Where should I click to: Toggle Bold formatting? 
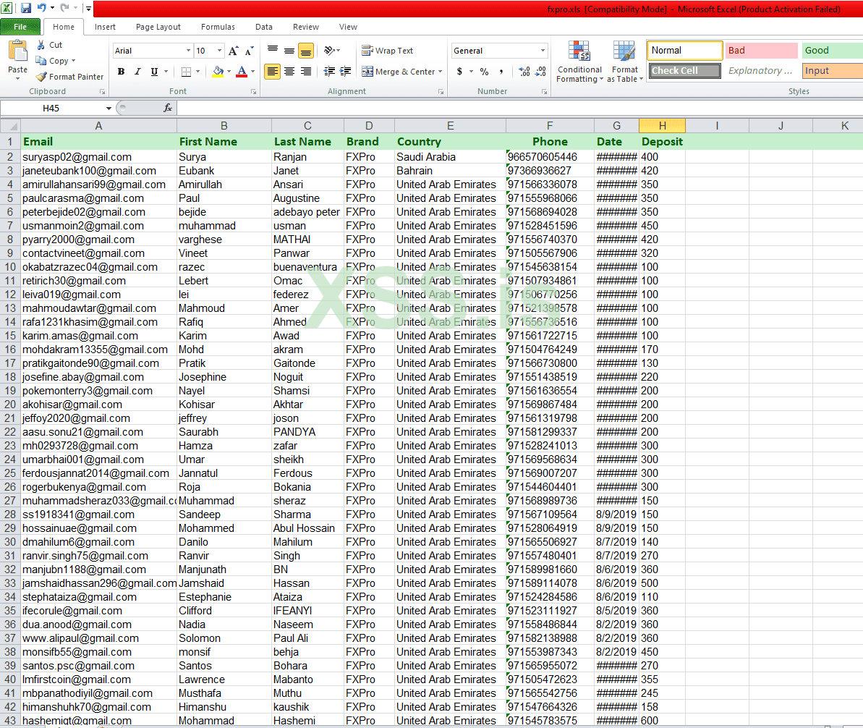coord(121,72)
